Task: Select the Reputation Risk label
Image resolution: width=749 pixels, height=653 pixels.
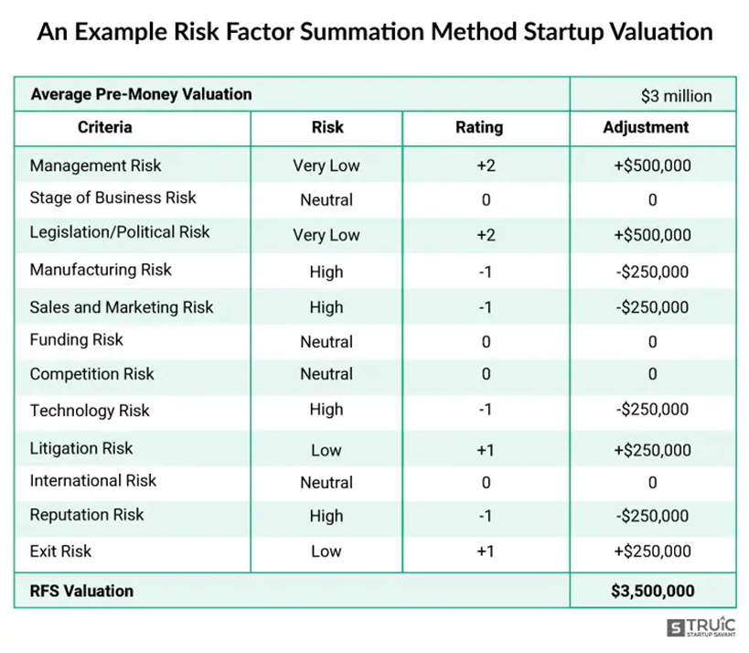Action: pos(87,515)
